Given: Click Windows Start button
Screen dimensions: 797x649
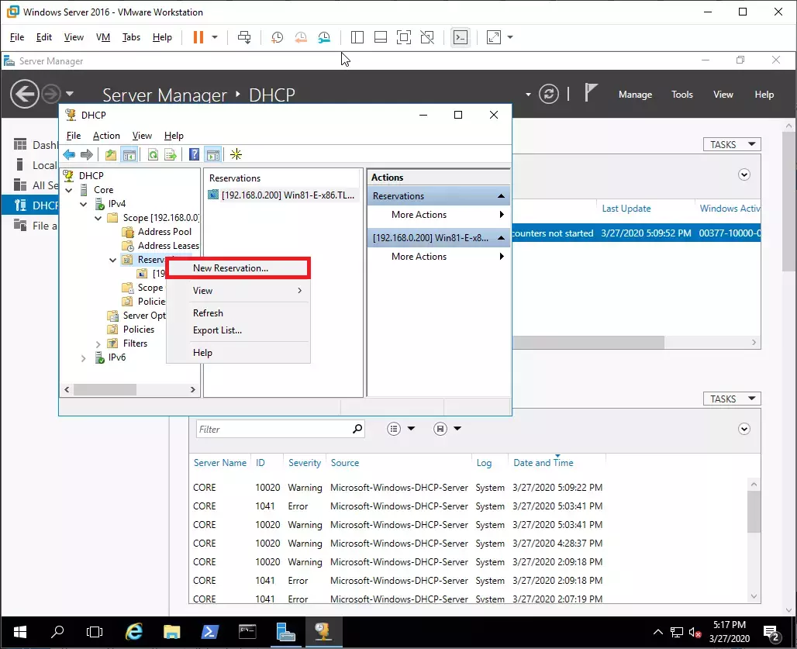Looking at the screenshot, I should [20, 632].
